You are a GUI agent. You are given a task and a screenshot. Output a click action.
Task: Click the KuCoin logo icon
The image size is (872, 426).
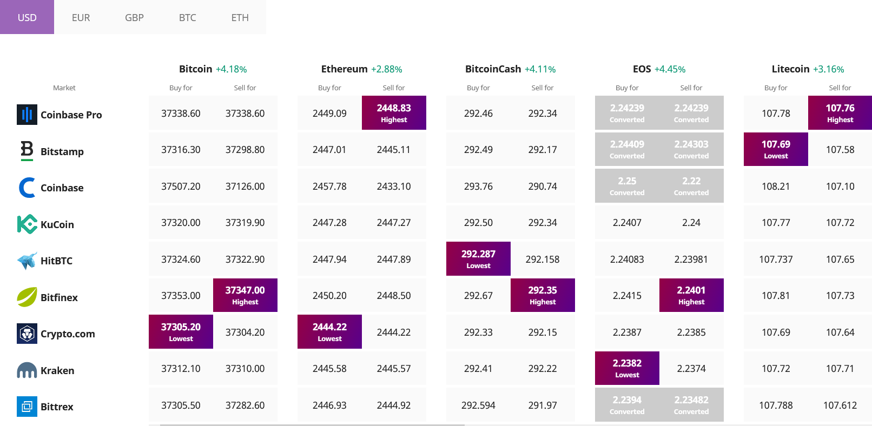click(x=27, y=224)
